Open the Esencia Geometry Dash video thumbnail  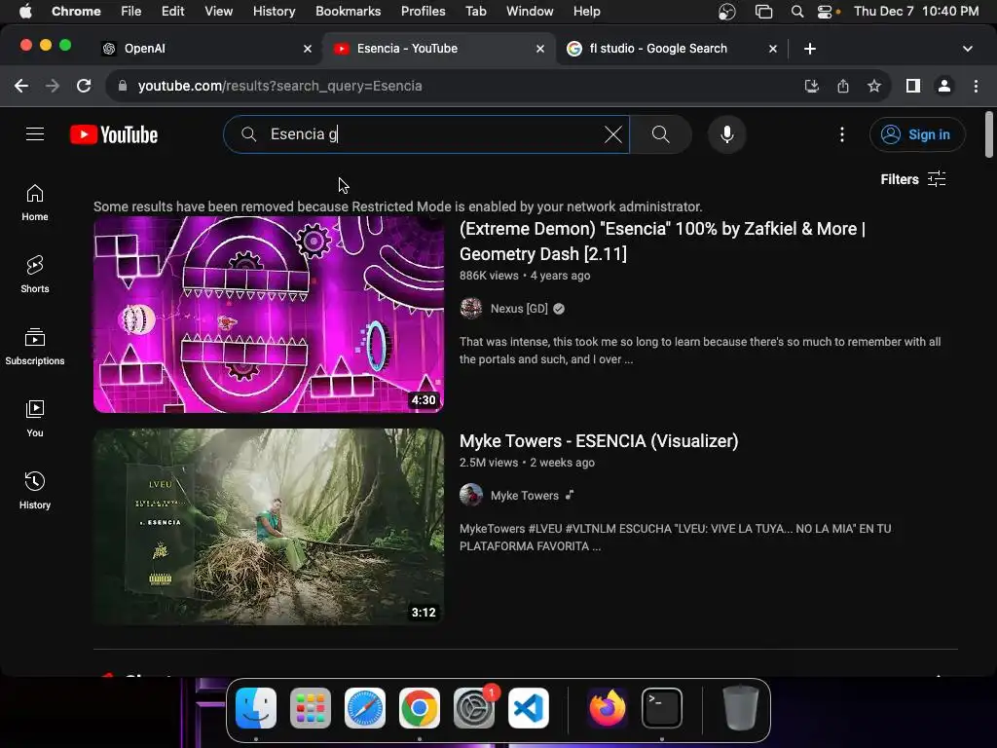tap(269, 315)
